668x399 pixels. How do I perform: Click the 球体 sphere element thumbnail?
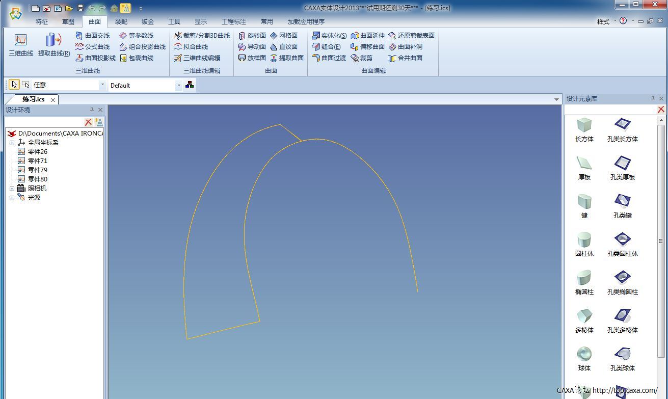point(584,354)
